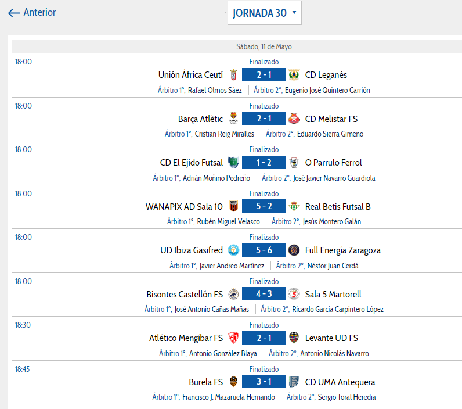The image size is (462, 409).
Task: Click the Full Energía Zaragoza team name
Action: pyautogui.click(x=342, y=250)
